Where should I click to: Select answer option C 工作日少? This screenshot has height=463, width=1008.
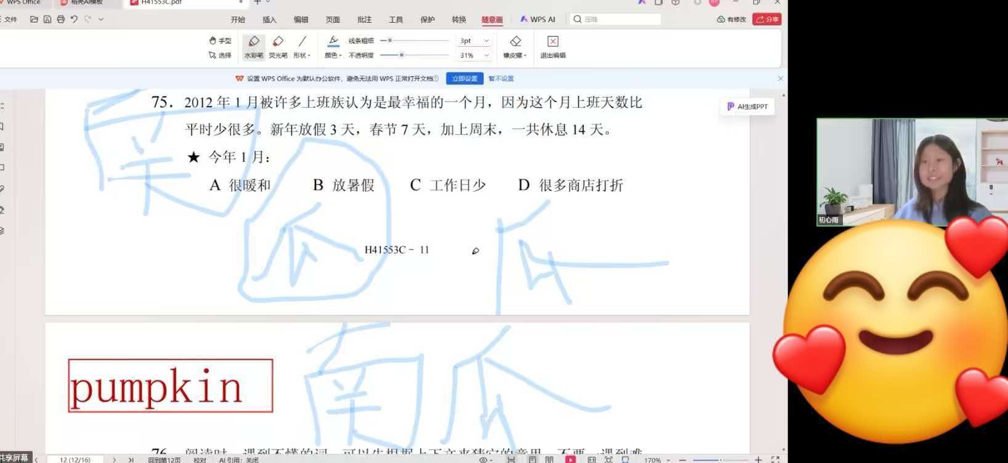[448, 185]
